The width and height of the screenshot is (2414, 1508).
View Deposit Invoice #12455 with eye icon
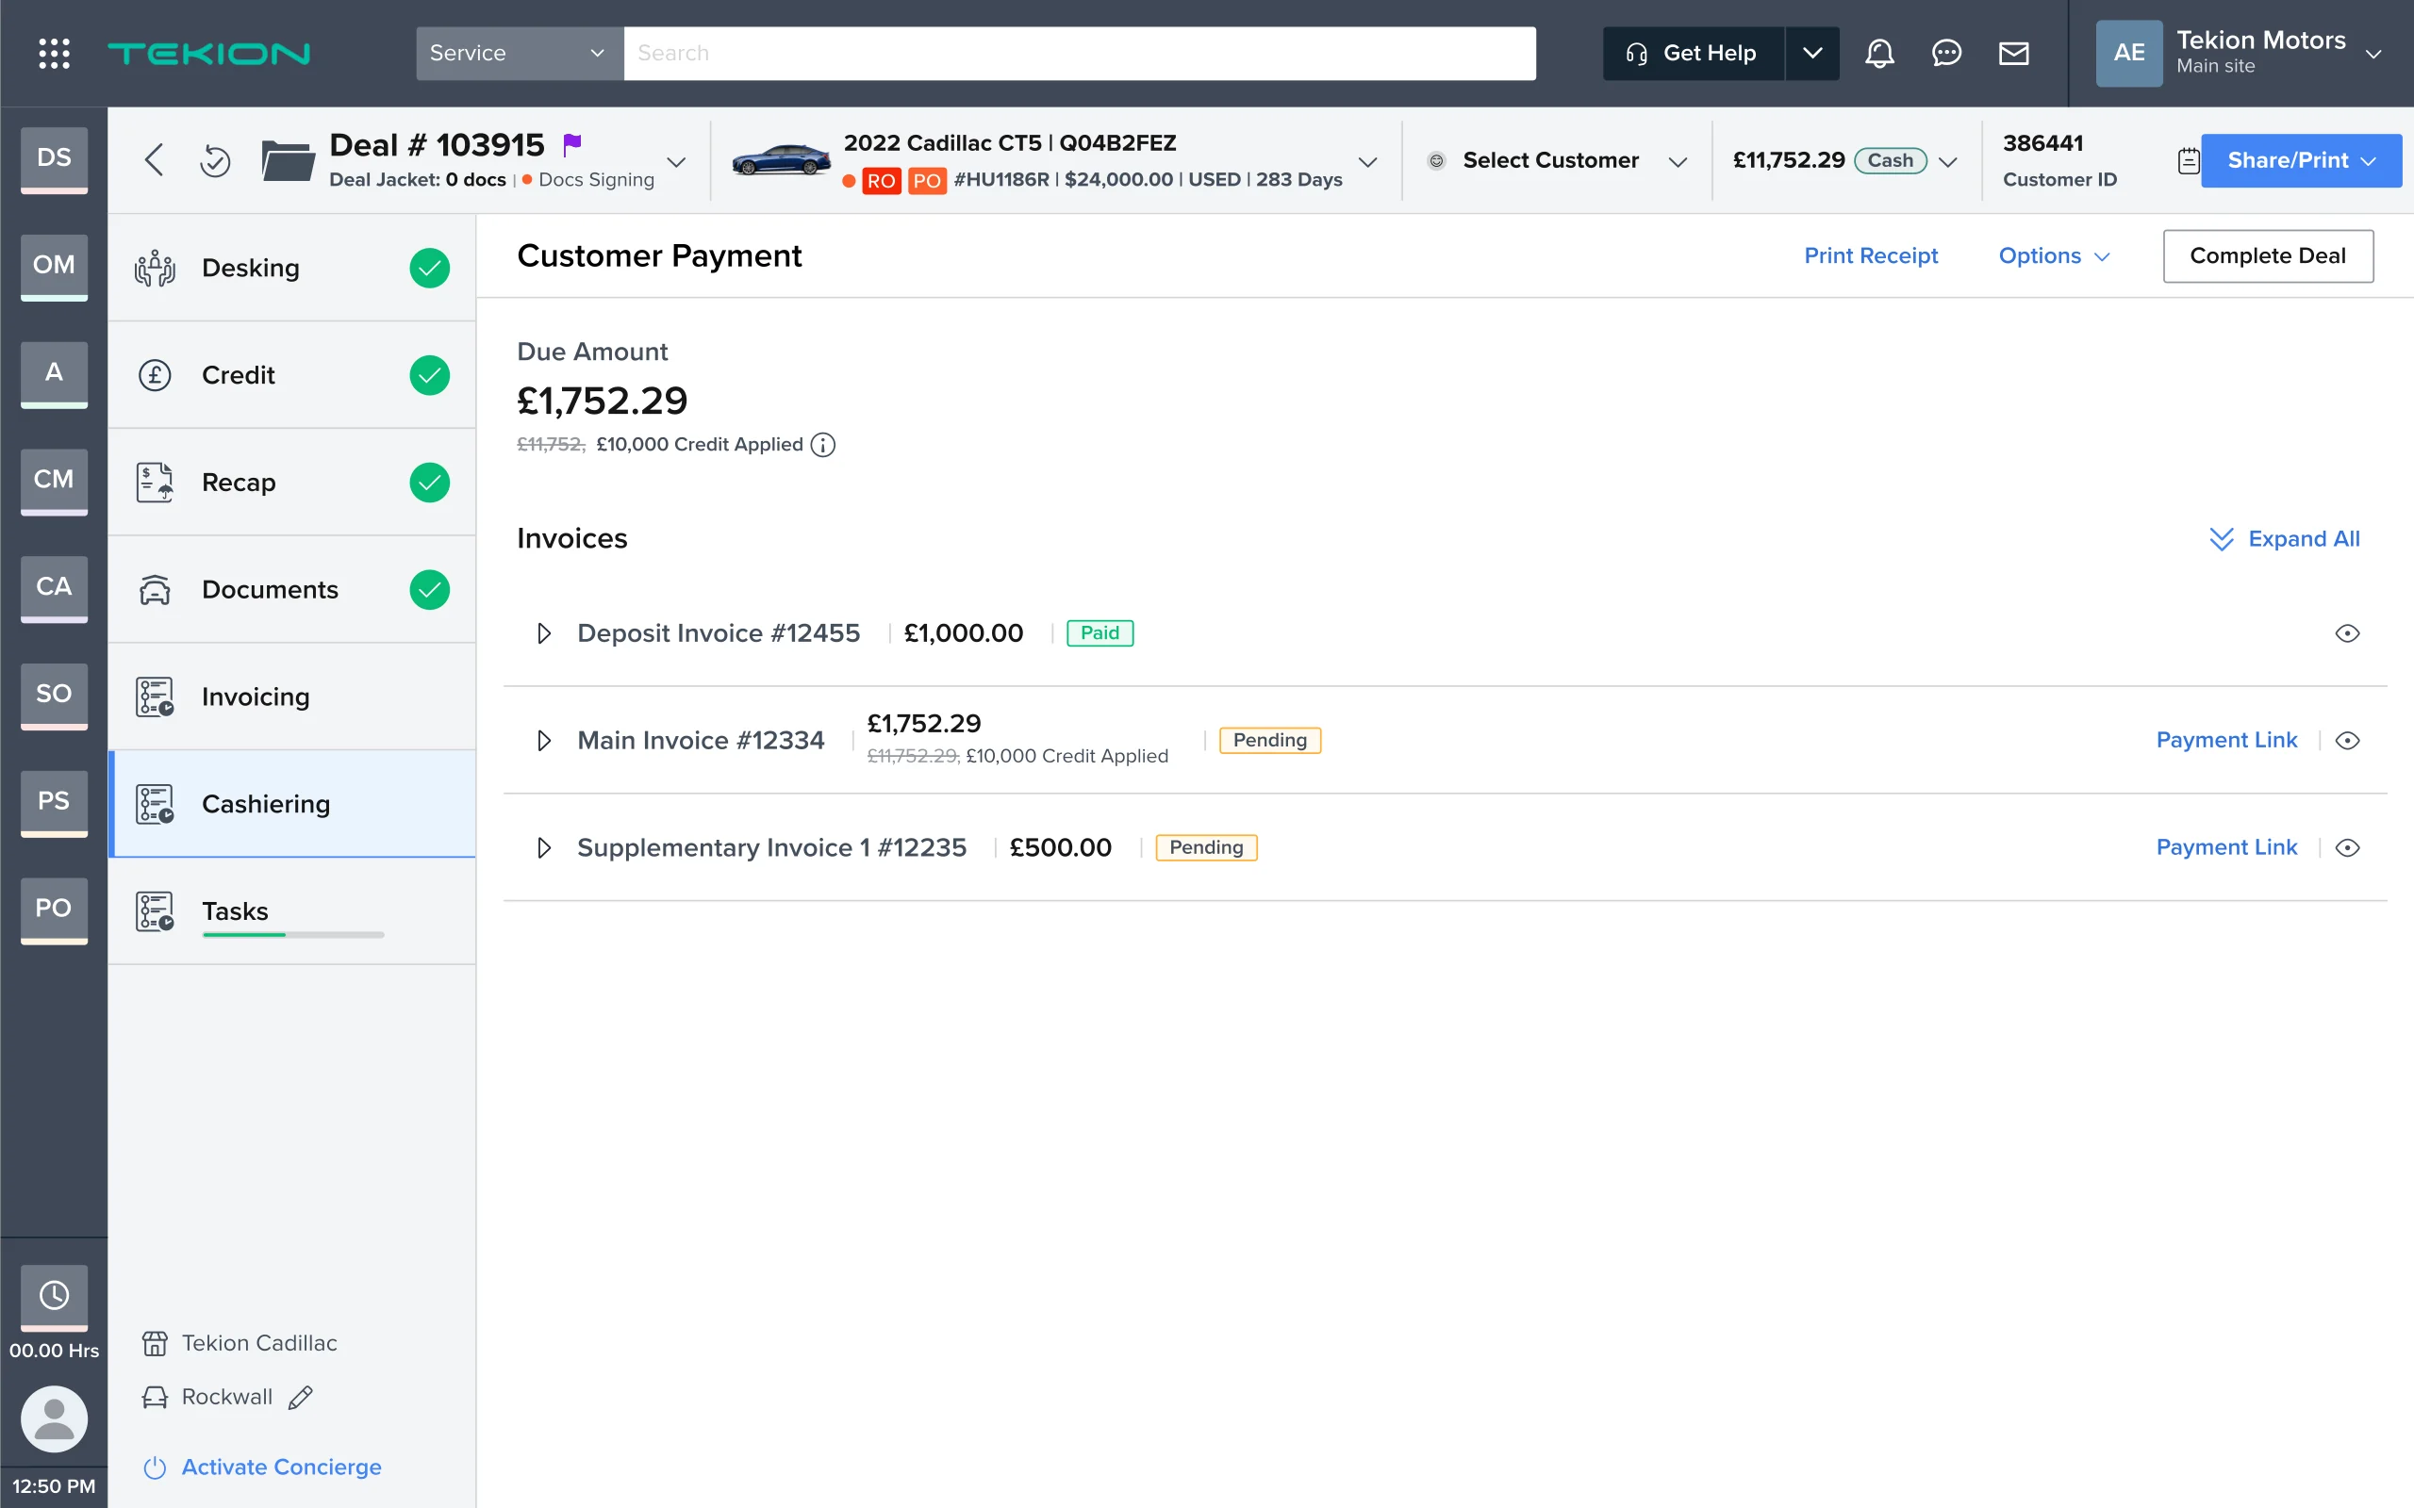pyautogui.click(x=2347, y=633)
